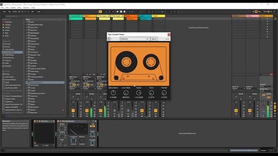Screen dimensions: 278x156
Task: Select the Sounds category in the browser
Action: pos(8,44)
